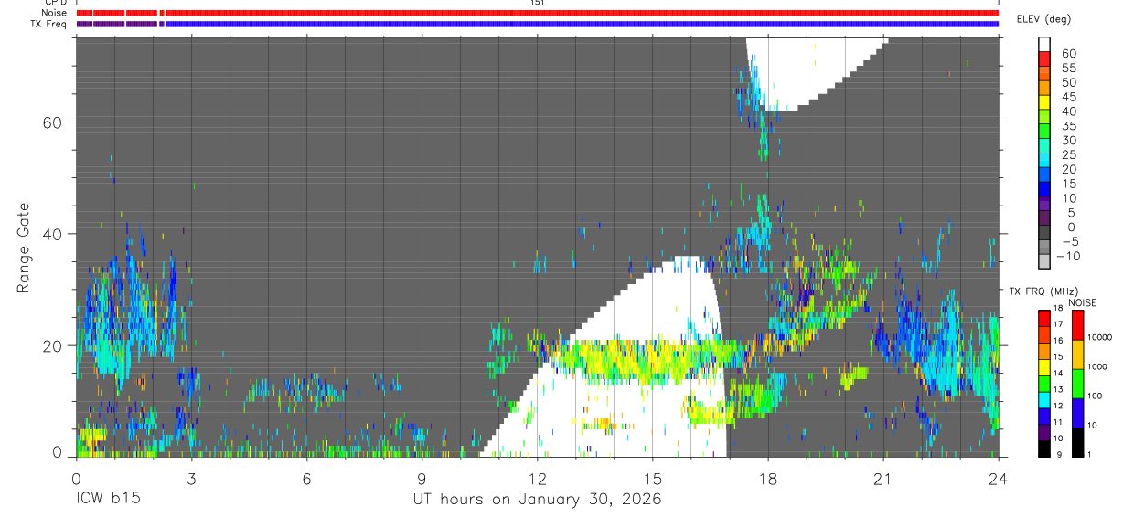Click the 'ELEV (deg)' colorbar title
The width and height of the screenshot is (1123, 518).
point(1043,19)
